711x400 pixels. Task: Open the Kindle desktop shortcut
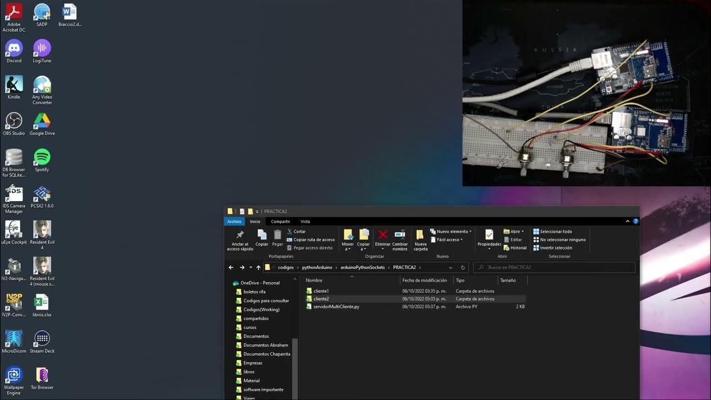(x=14, y=87)
